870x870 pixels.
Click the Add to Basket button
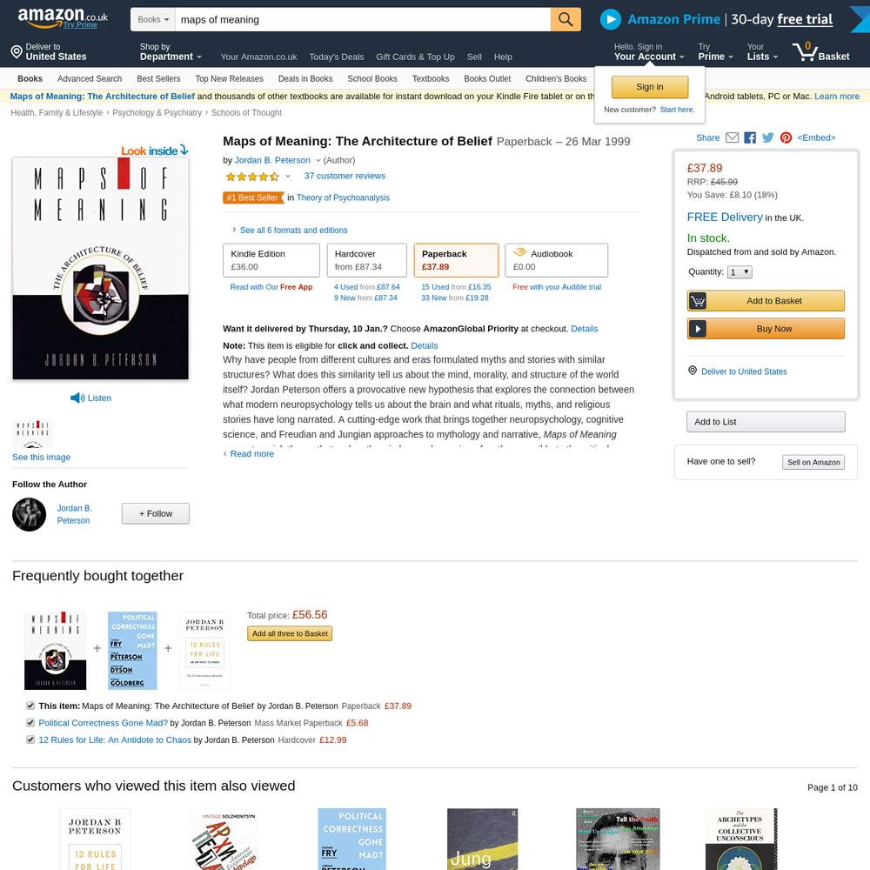[x=766, y=301]
